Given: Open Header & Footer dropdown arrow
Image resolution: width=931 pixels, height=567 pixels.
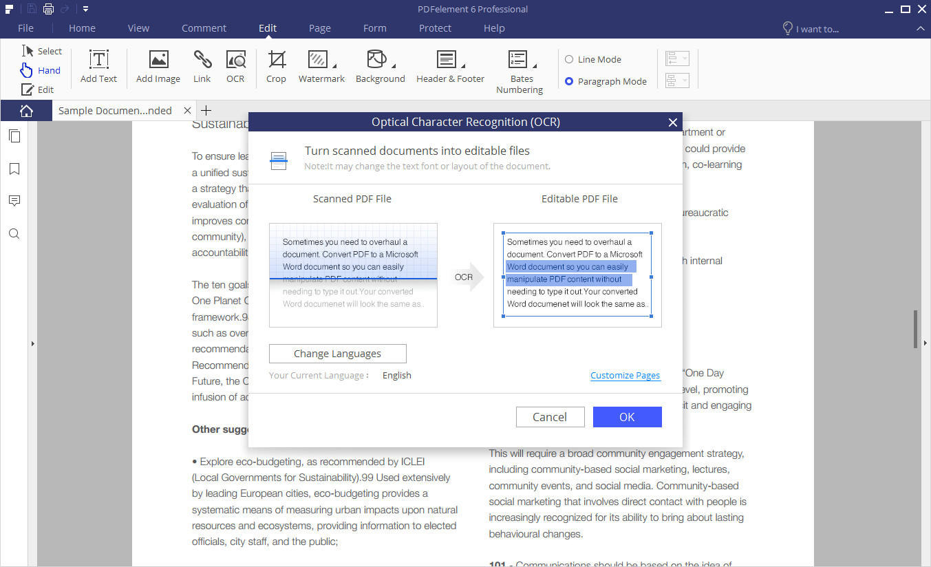Looking at the screenshot, I should click(463, 66).
